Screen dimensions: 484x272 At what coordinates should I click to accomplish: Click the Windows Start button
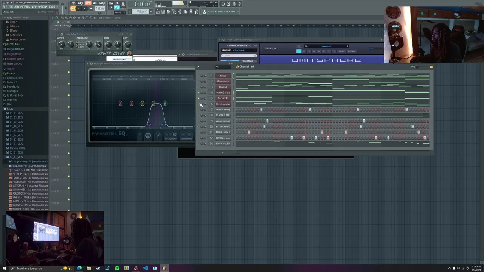4,268
